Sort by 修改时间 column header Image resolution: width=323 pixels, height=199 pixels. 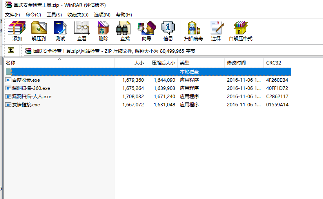click(244, 63)
